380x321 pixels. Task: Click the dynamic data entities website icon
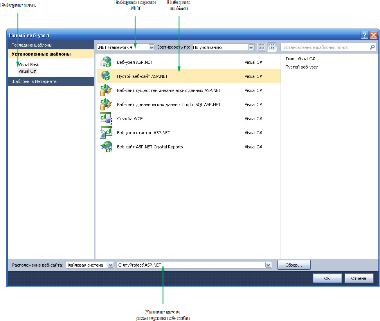(x=106, y=90)
